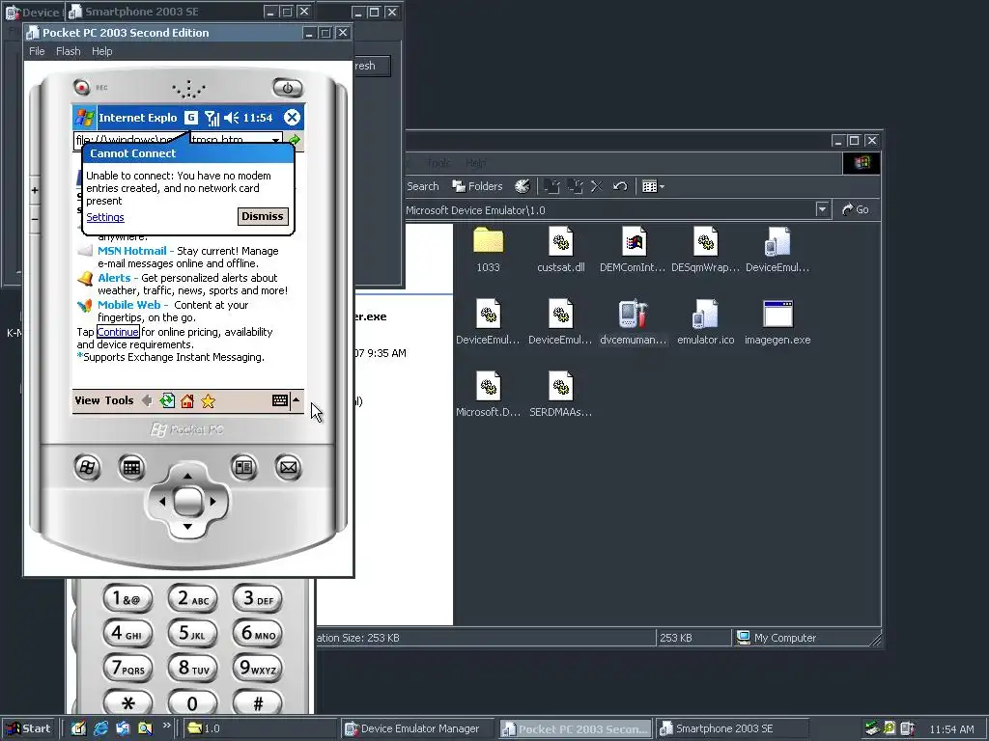Click Search in the Explorer toolbar
This screenshot has width=989, height=741.
pyautogui.click(x=423, y=186)
